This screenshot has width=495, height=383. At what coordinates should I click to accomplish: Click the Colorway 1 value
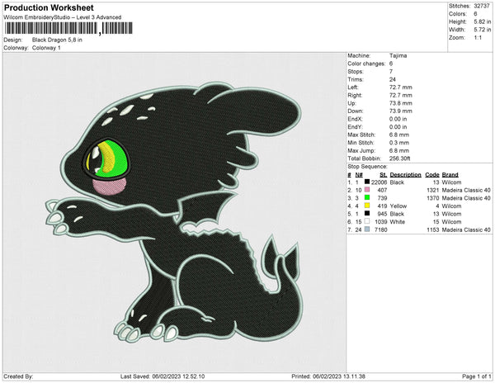46,48
